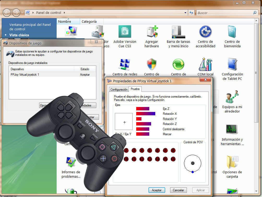Click Aceptar in joystick properties dialog
This screenshot has height=197, width=262.
[x=157, y=190]
